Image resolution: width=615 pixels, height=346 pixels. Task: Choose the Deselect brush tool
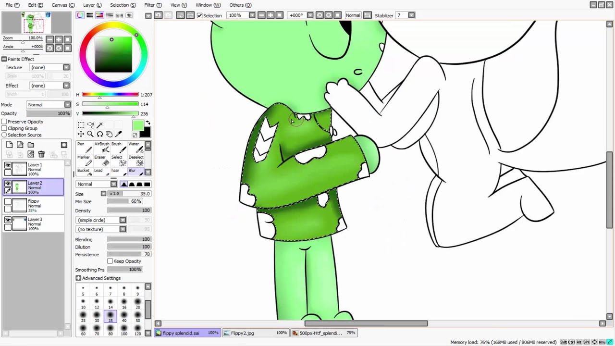135,161
